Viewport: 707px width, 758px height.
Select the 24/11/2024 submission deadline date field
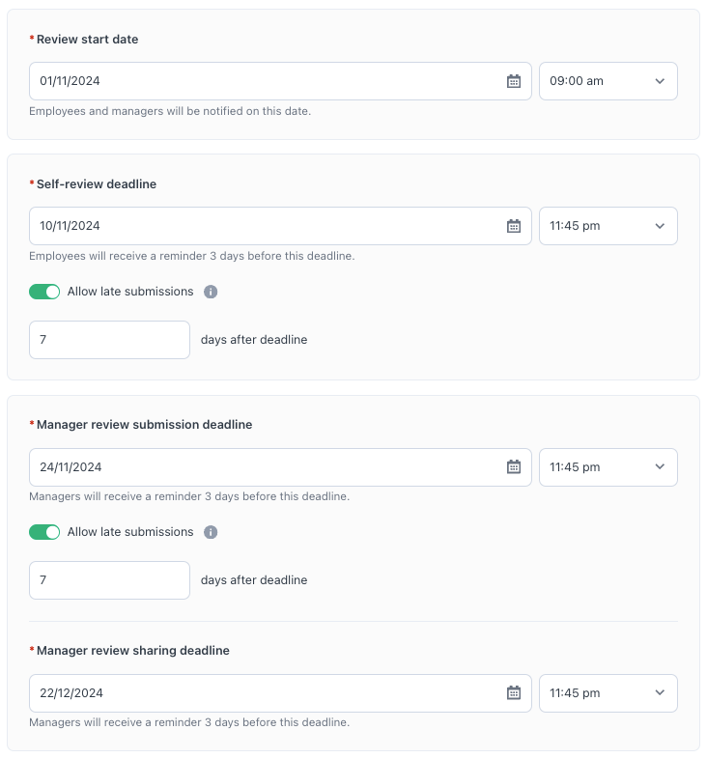click(x=261, y=467)
